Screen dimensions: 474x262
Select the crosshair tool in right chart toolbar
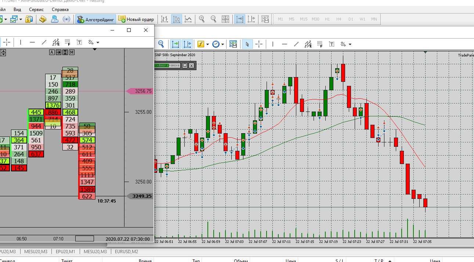(259, 44)
